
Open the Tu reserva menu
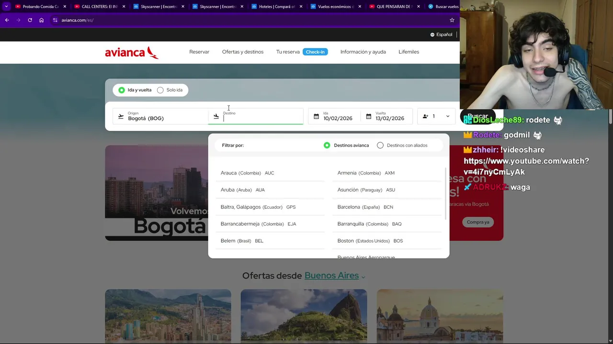pyautogui.click(x=288, y=52)
